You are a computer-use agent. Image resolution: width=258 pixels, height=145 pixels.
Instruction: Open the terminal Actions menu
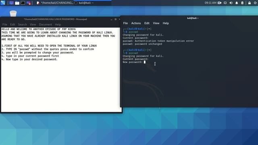[136, 23]
